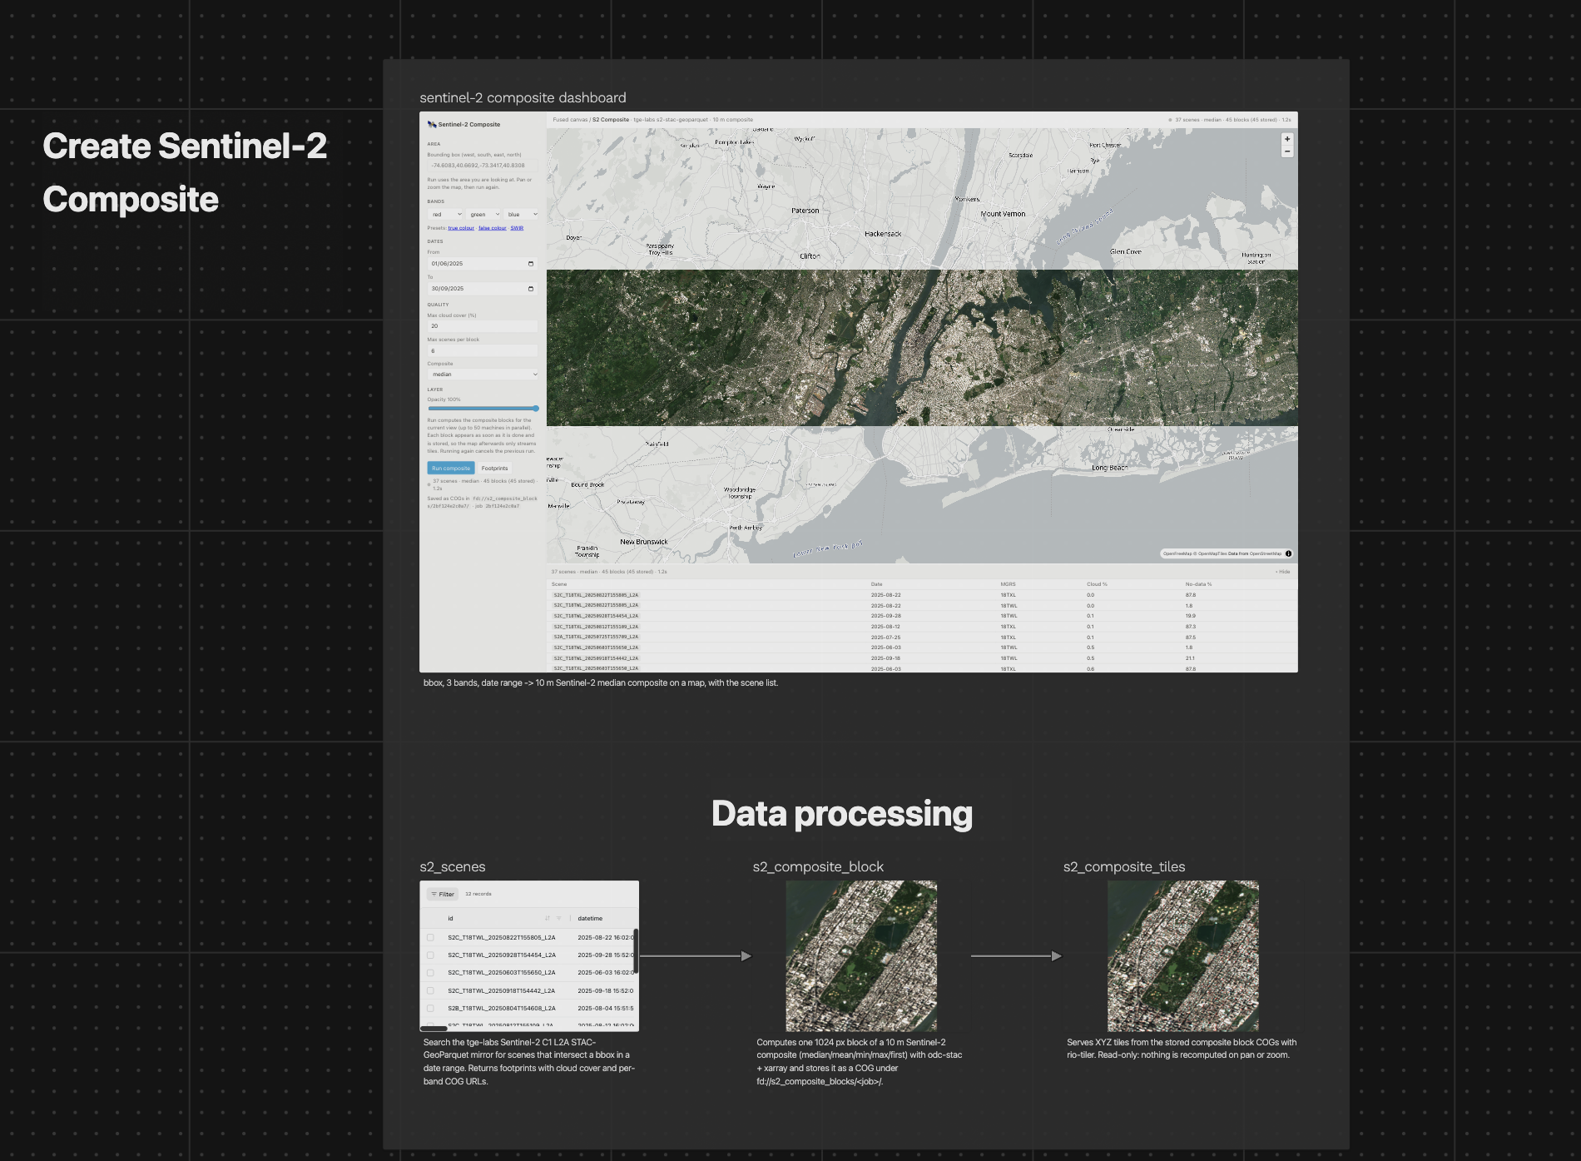Sort the id column in s2_scenes table
The image size is (1581, 1161).
(x=547, y=918)
